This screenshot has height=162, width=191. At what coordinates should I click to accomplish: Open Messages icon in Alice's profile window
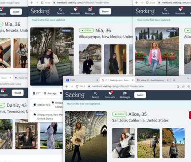(x=125, y=95)
